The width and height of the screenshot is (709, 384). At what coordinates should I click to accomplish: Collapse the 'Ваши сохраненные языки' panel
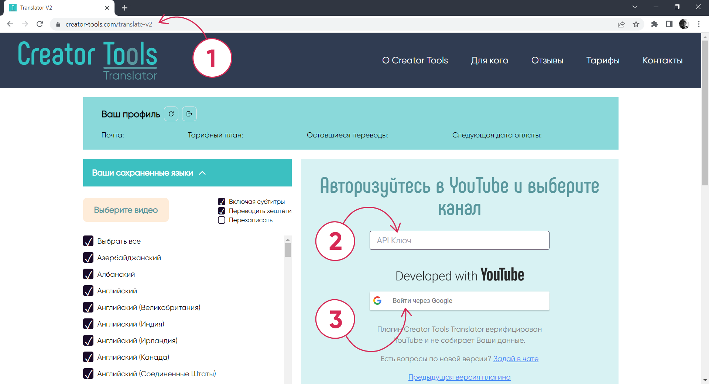187,173
